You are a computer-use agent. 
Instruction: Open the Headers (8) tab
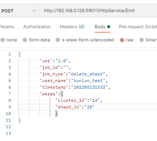pos(72,27)
